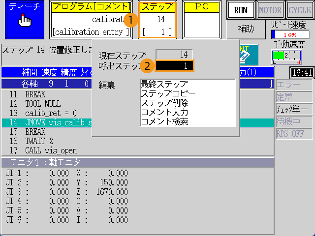Click the Y 150.000 coordinate value
315x236 pixels.
[114, 182]
